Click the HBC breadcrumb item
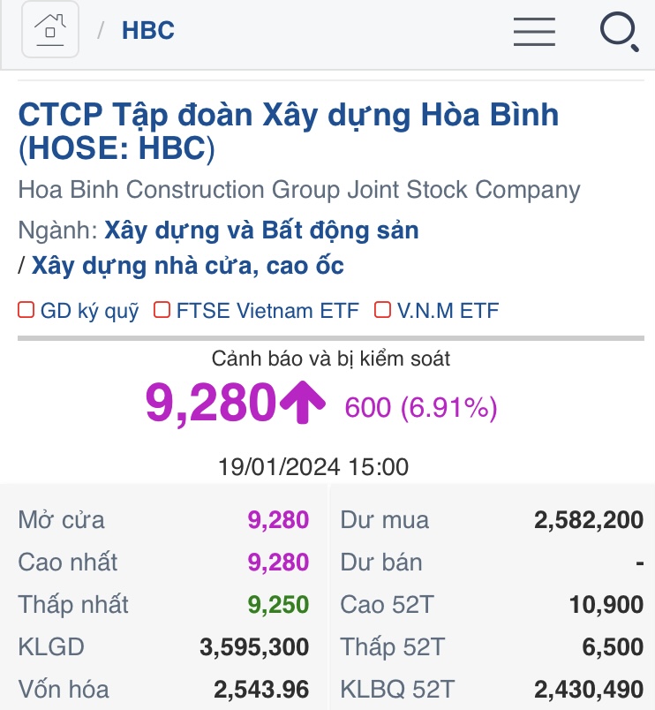This screenshot has height=710, width=655. click(x=148, y=31)
